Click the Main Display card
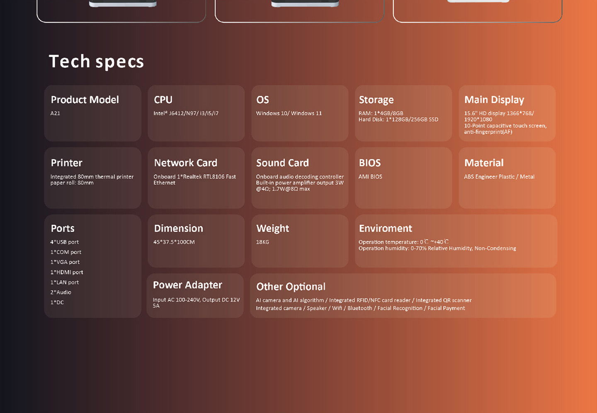597x413 pixels. coord(507,113)
